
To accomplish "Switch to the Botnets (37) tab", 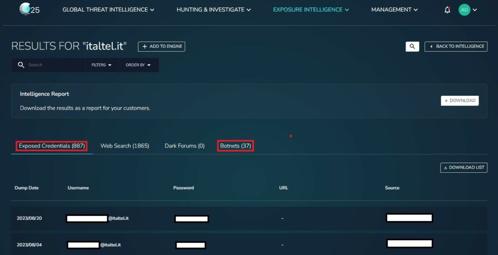I will [235, 146].
